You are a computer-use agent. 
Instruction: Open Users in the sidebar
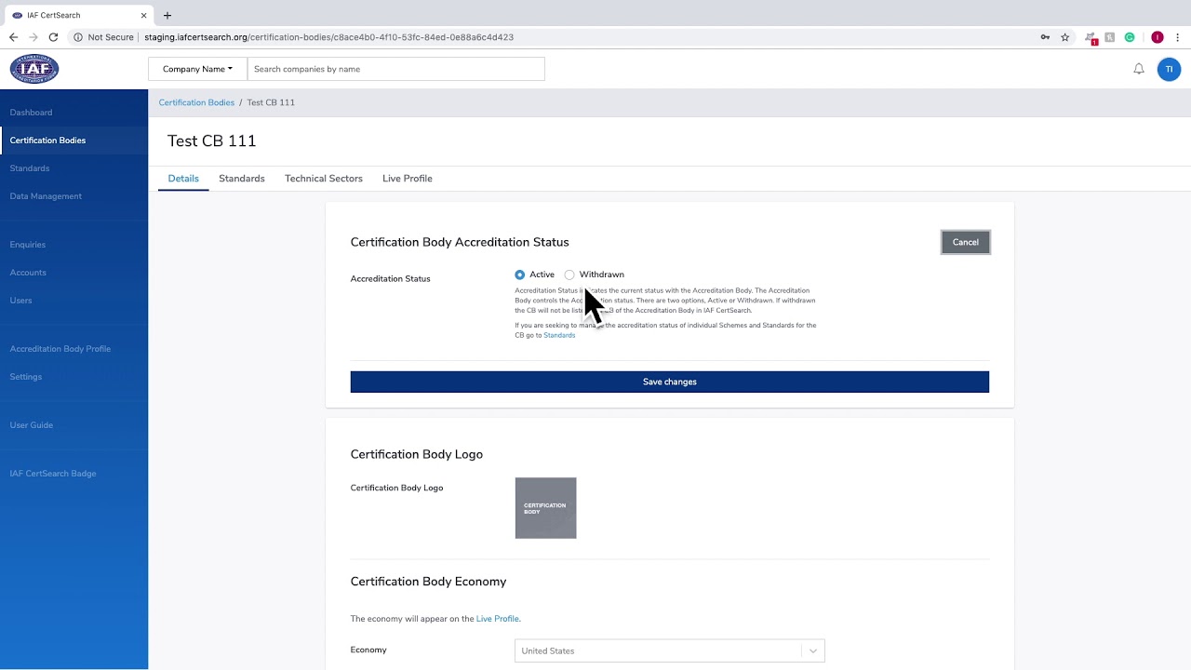[x=20, y=301]
